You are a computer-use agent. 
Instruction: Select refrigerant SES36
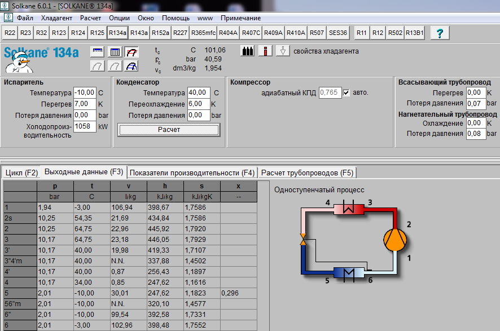(338, 33)
